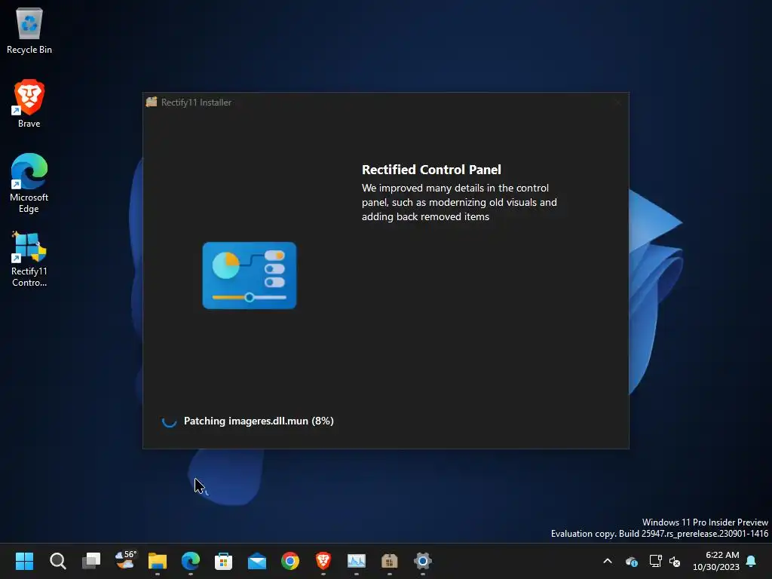The height and width of the screenshot is (579, 772).
Task: Launch Microsoft Edge from the taskbar
Action: tap(191, 561)
